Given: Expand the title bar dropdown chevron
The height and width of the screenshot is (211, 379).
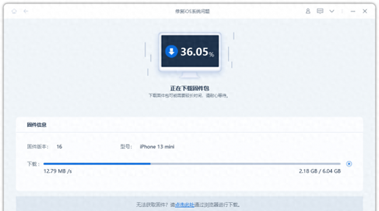Looking at the screenshot, I should (332, 11).
